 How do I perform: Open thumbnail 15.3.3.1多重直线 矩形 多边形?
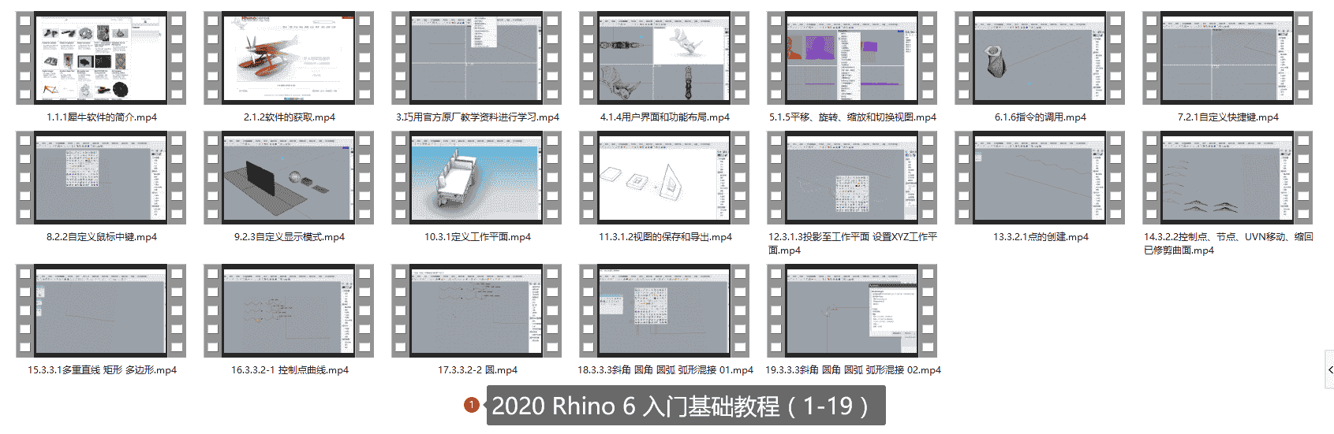(x=101, y=311)
